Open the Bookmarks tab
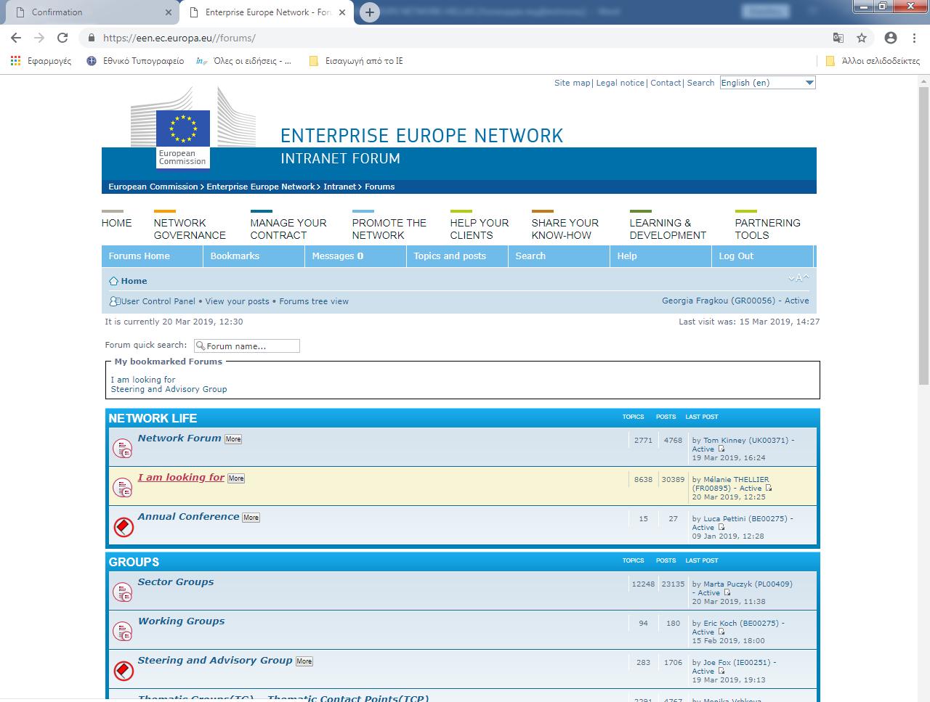 coord(254,256)
